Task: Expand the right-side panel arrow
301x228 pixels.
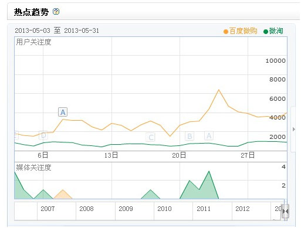Action: 293,129
